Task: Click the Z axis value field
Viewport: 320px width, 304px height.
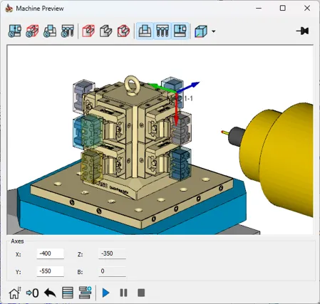Action: 112,253
